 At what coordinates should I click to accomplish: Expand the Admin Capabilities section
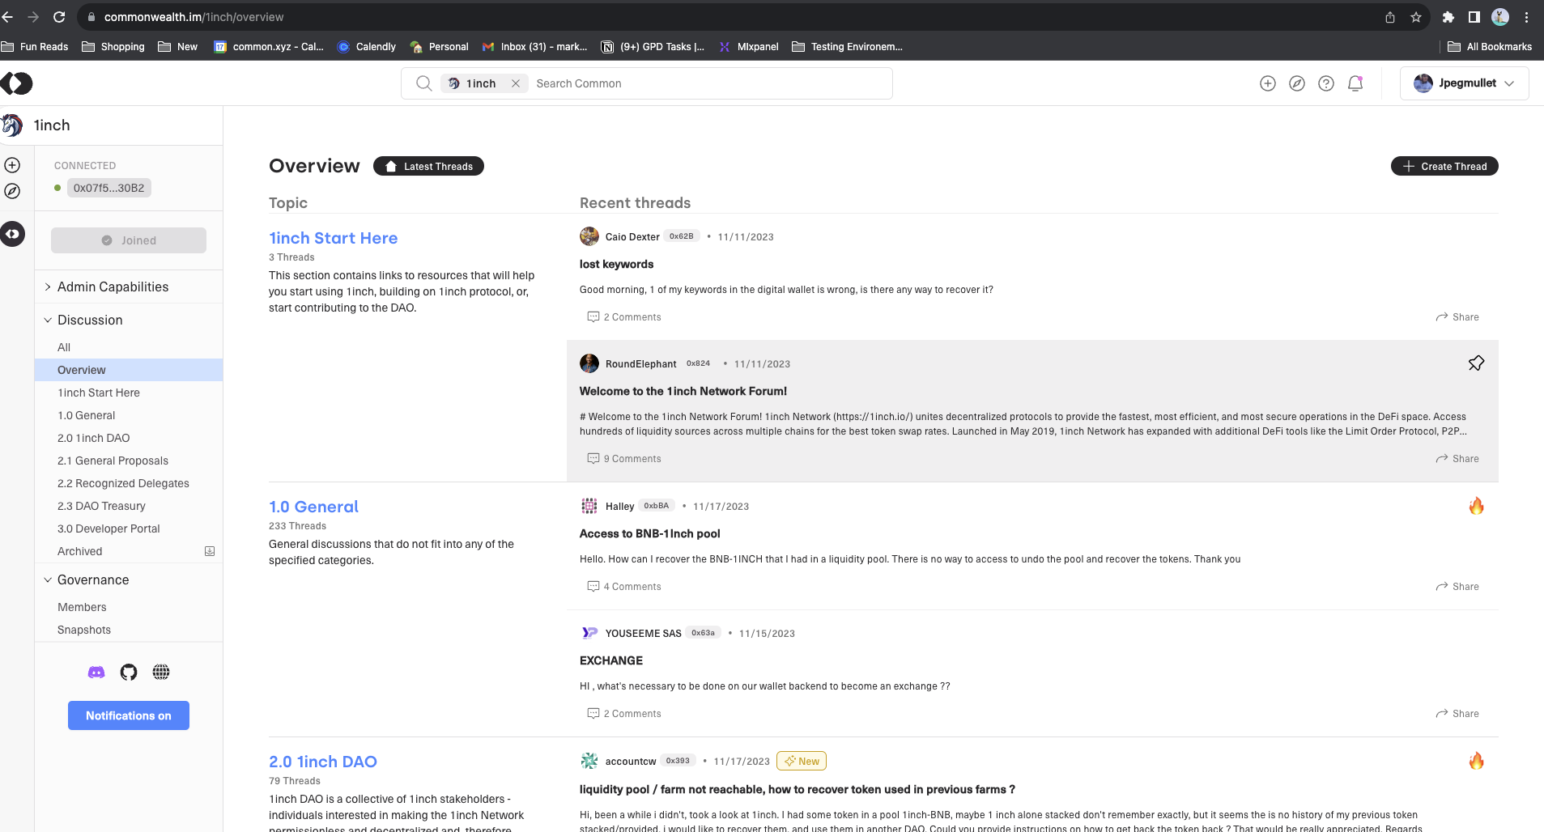click(x=113, y=287)
